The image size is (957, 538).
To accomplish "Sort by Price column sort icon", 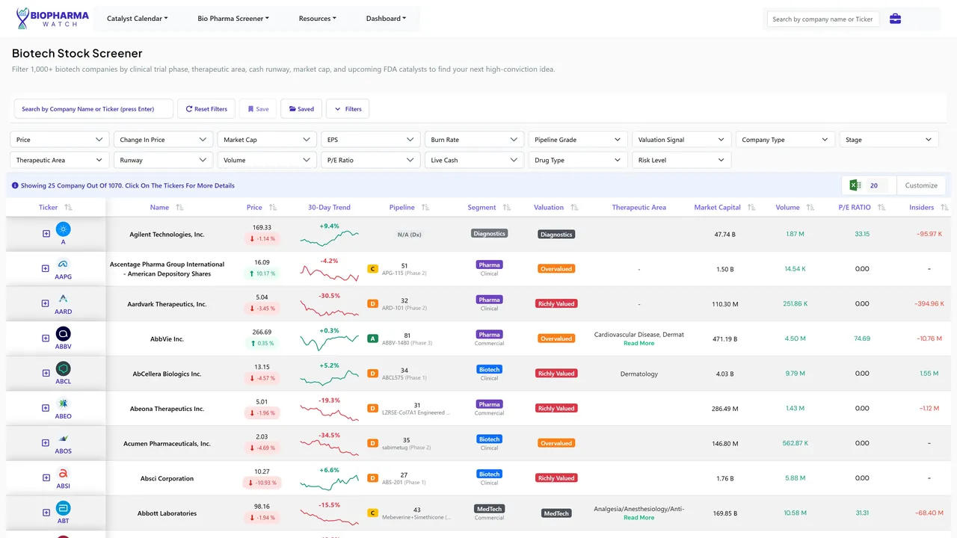I will 273,208.
